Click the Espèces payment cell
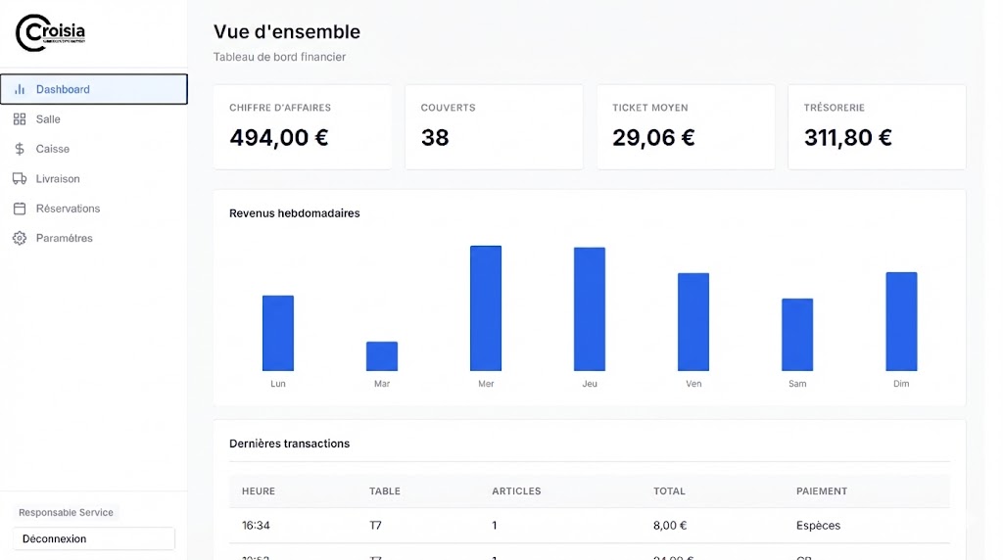 (x=818, y=526)
